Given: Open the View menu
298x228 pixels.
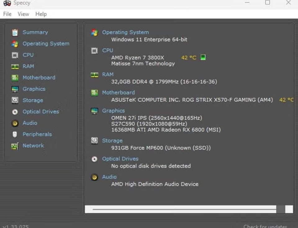Looking at the screenshot, I should pyautogui.click(x=23, y=14).
